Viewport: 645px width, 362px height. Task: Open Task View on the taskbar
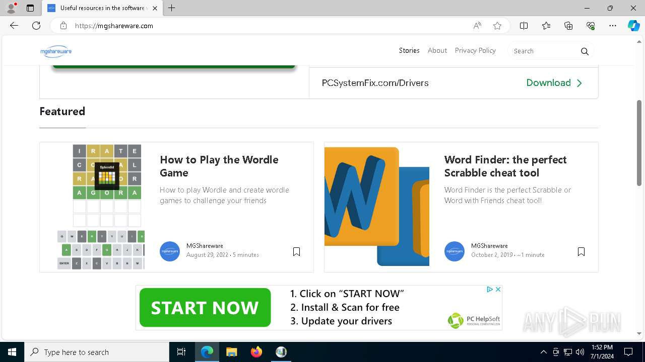(181, 352)
